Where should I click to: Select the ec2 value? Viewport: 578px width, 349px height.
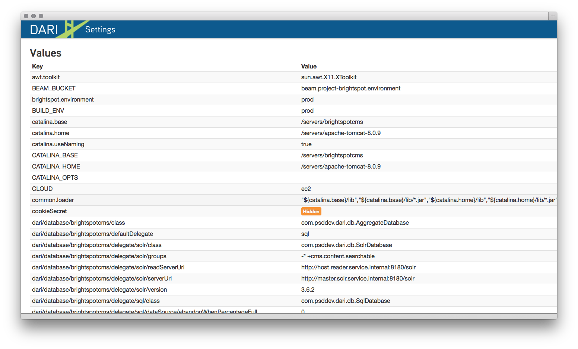click(x=306, y=189)
